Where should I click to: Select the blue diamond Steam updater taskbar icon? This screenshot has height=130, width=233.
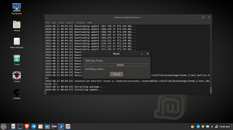click(61, 126)
